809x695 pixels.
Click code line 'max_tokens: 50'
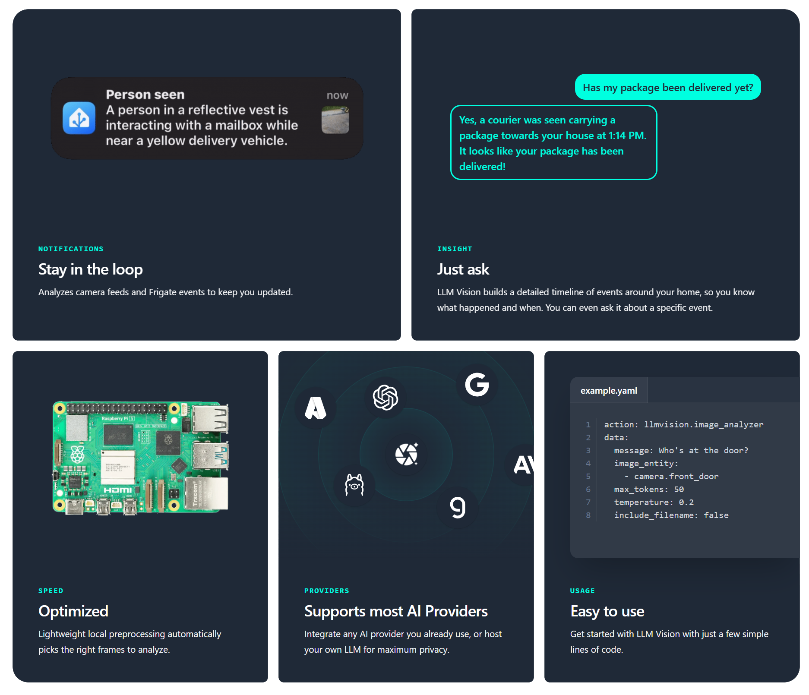tap(649, 489)
